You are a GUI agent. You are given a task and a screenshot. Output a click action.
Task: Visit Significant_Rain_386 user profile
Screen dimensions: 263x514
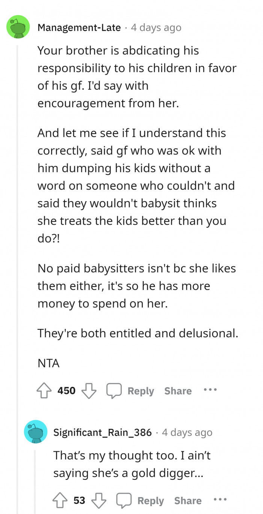103,433
